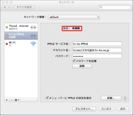Click the すべてを表示 toolbar button
Viewport: 133px width, 115px height.
click(24, 7)
